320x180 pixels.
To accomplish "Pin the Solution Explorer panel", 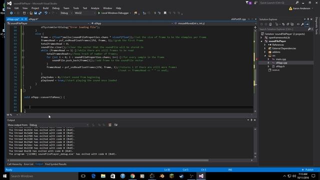I will click(308, 19).
